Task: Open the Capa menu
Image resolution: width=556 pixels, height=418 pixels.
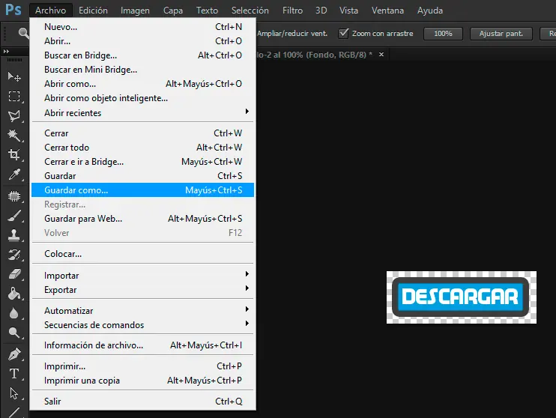Action: click(173, 10)
